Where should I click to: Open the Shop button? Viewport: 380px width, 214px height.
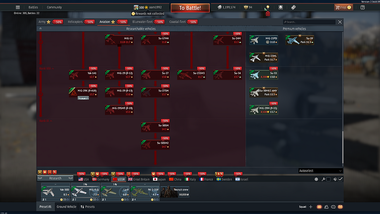pos(343,7)
